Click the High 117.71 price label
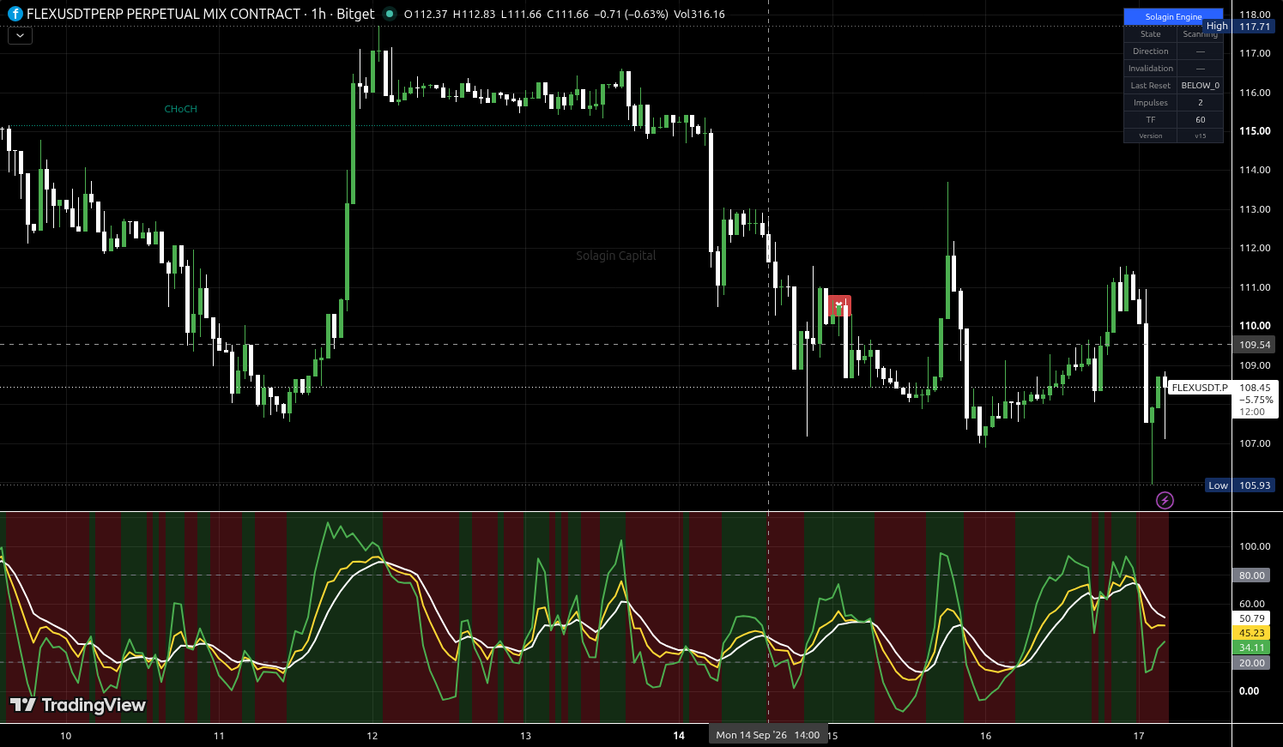 pos(1238,27)
